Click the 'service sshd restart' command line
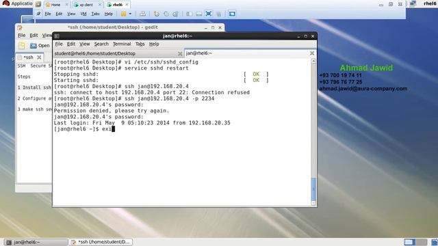 (121, 68)
